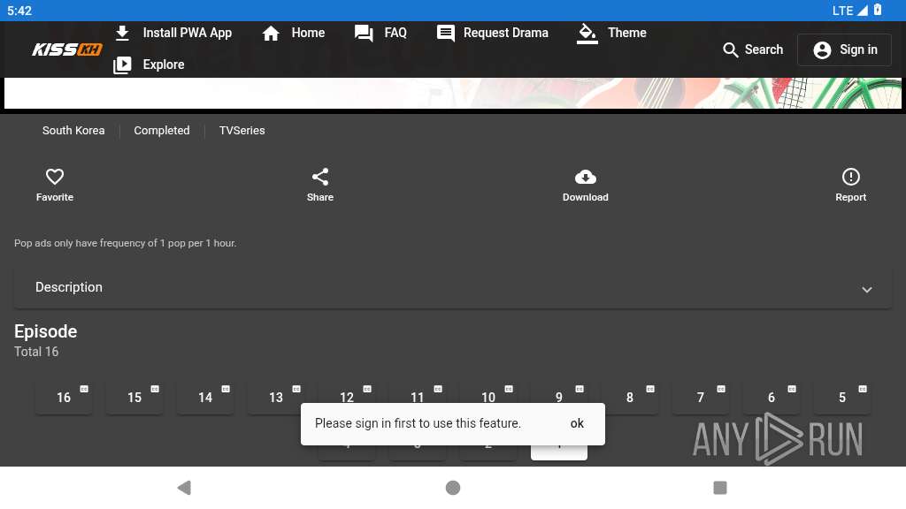The width and height of the screenshot is (906, 509).
Task: Select the Description chevron arrow
Action: [x=867, y=289]
